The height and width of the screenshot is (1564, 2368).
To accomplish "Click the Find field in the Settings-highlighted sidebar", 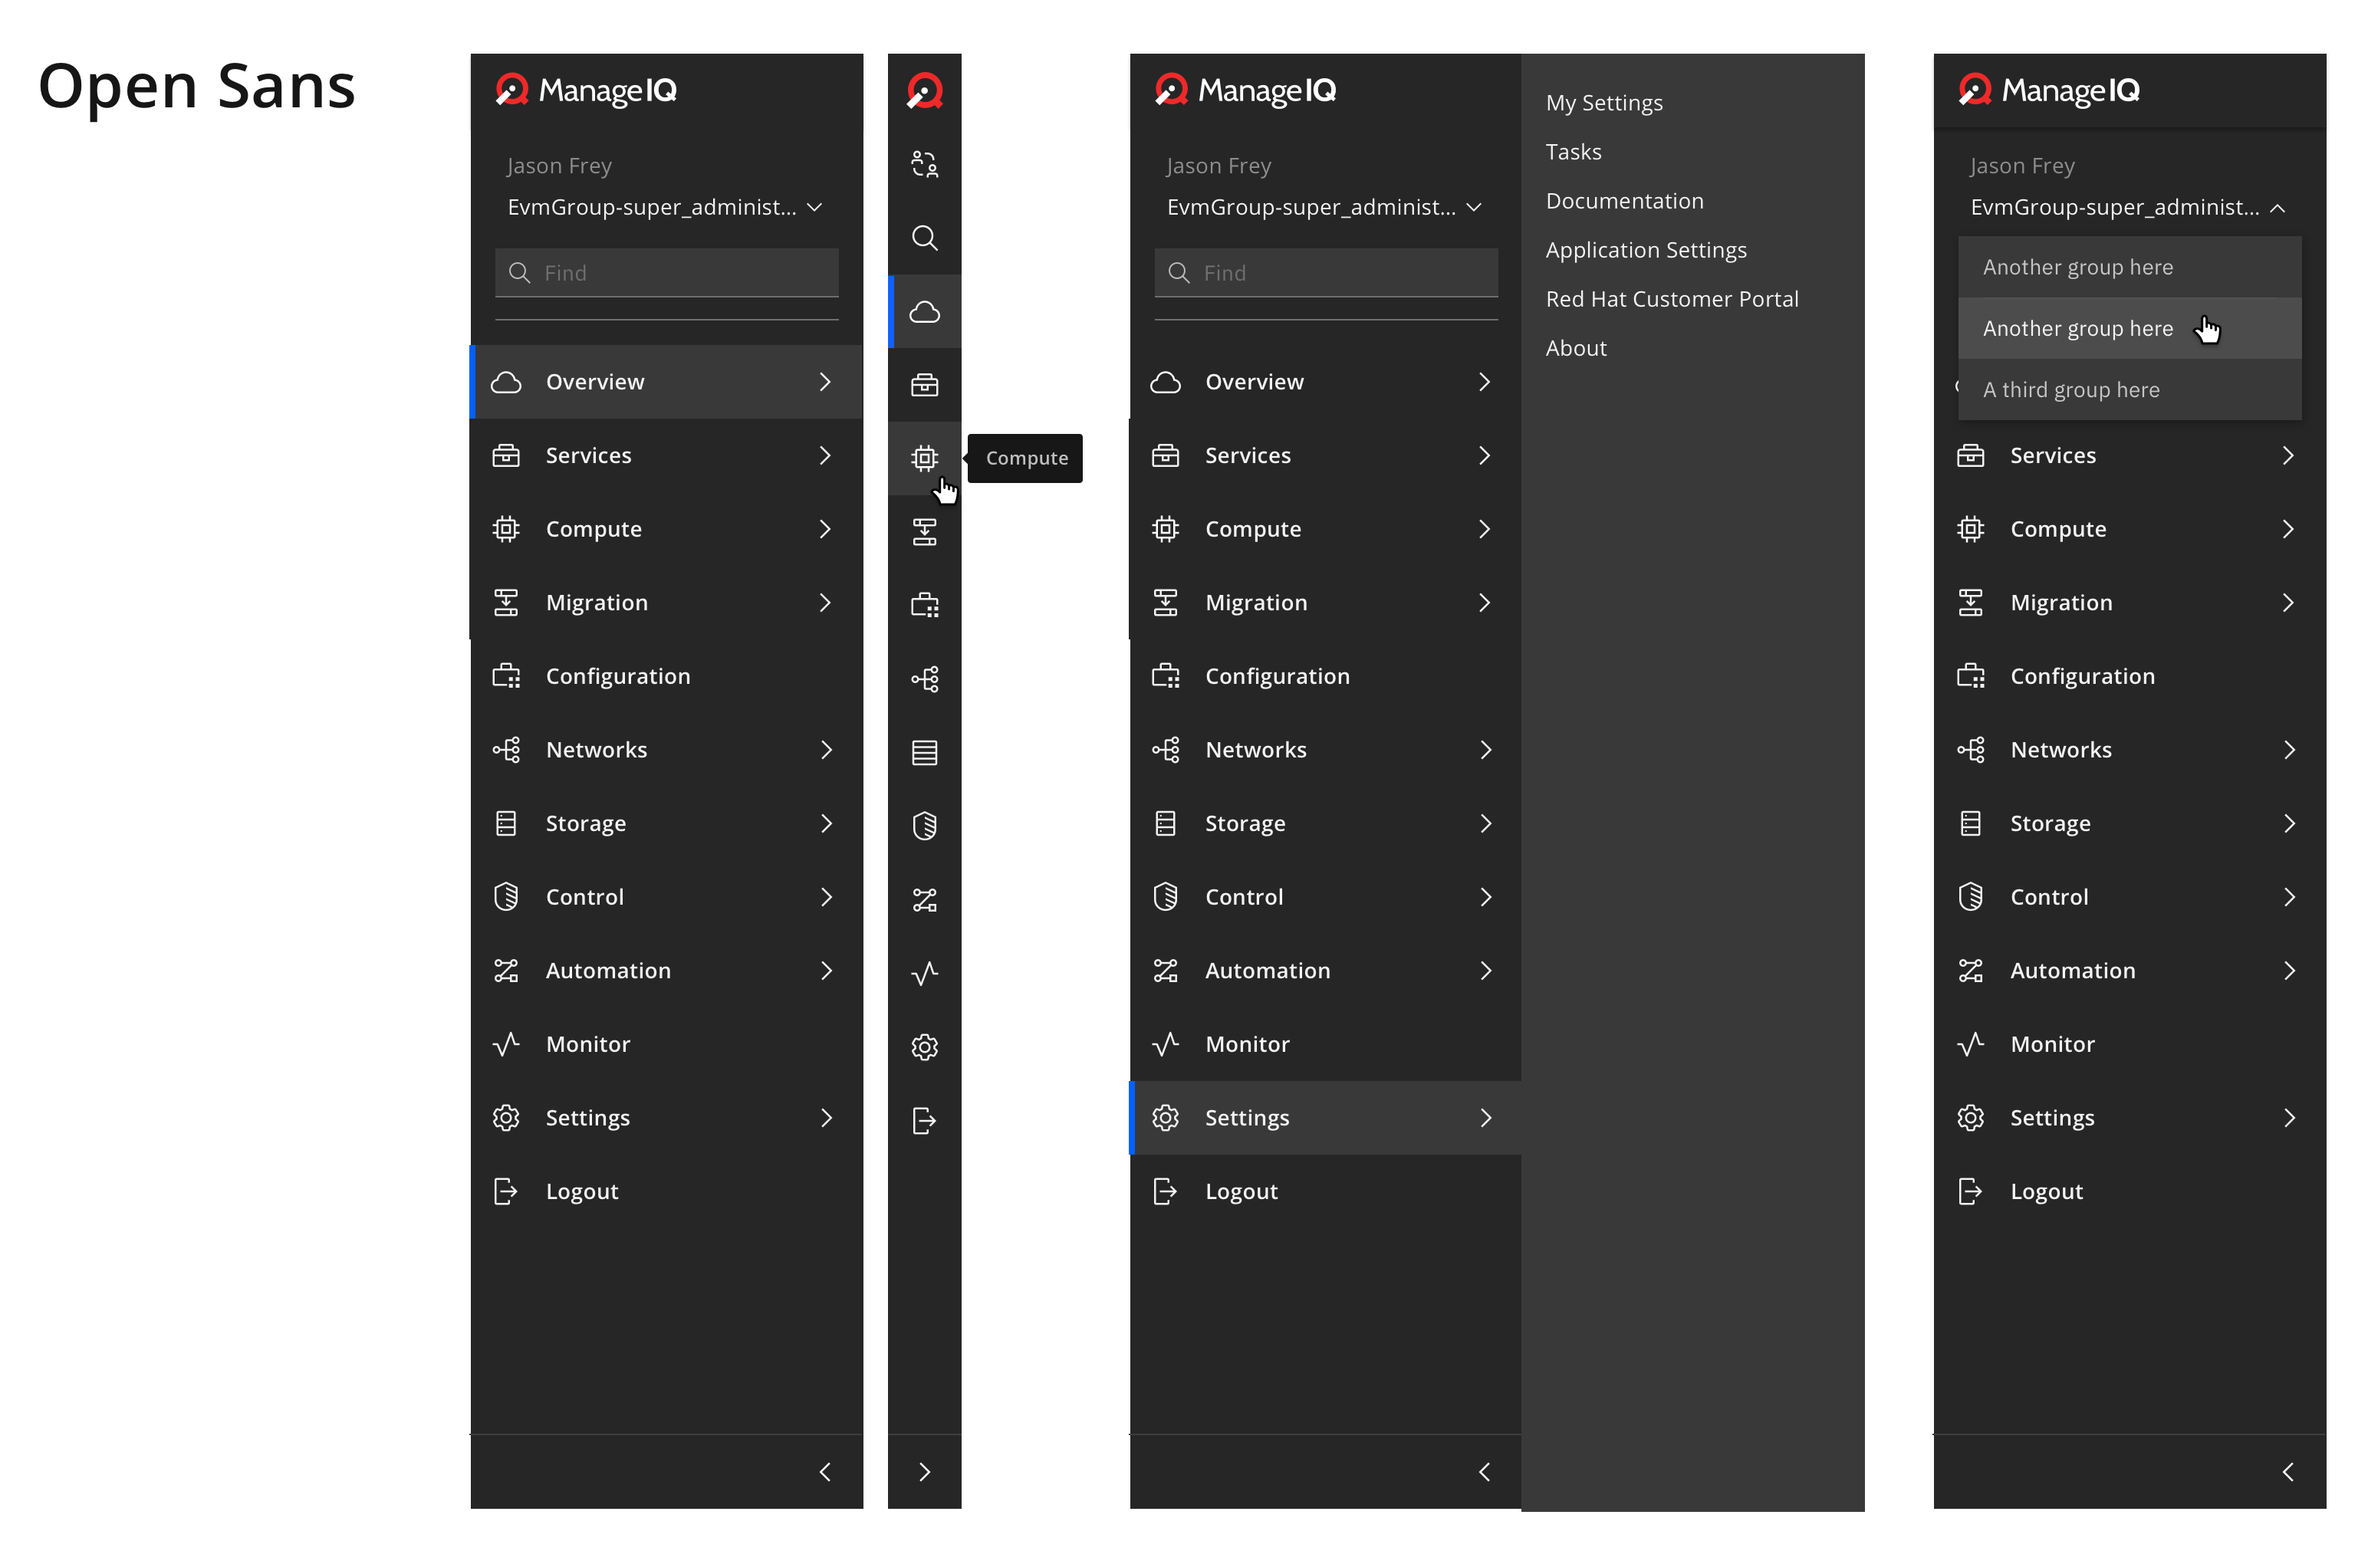I will pyautogui.click(x=1326, y=272).
